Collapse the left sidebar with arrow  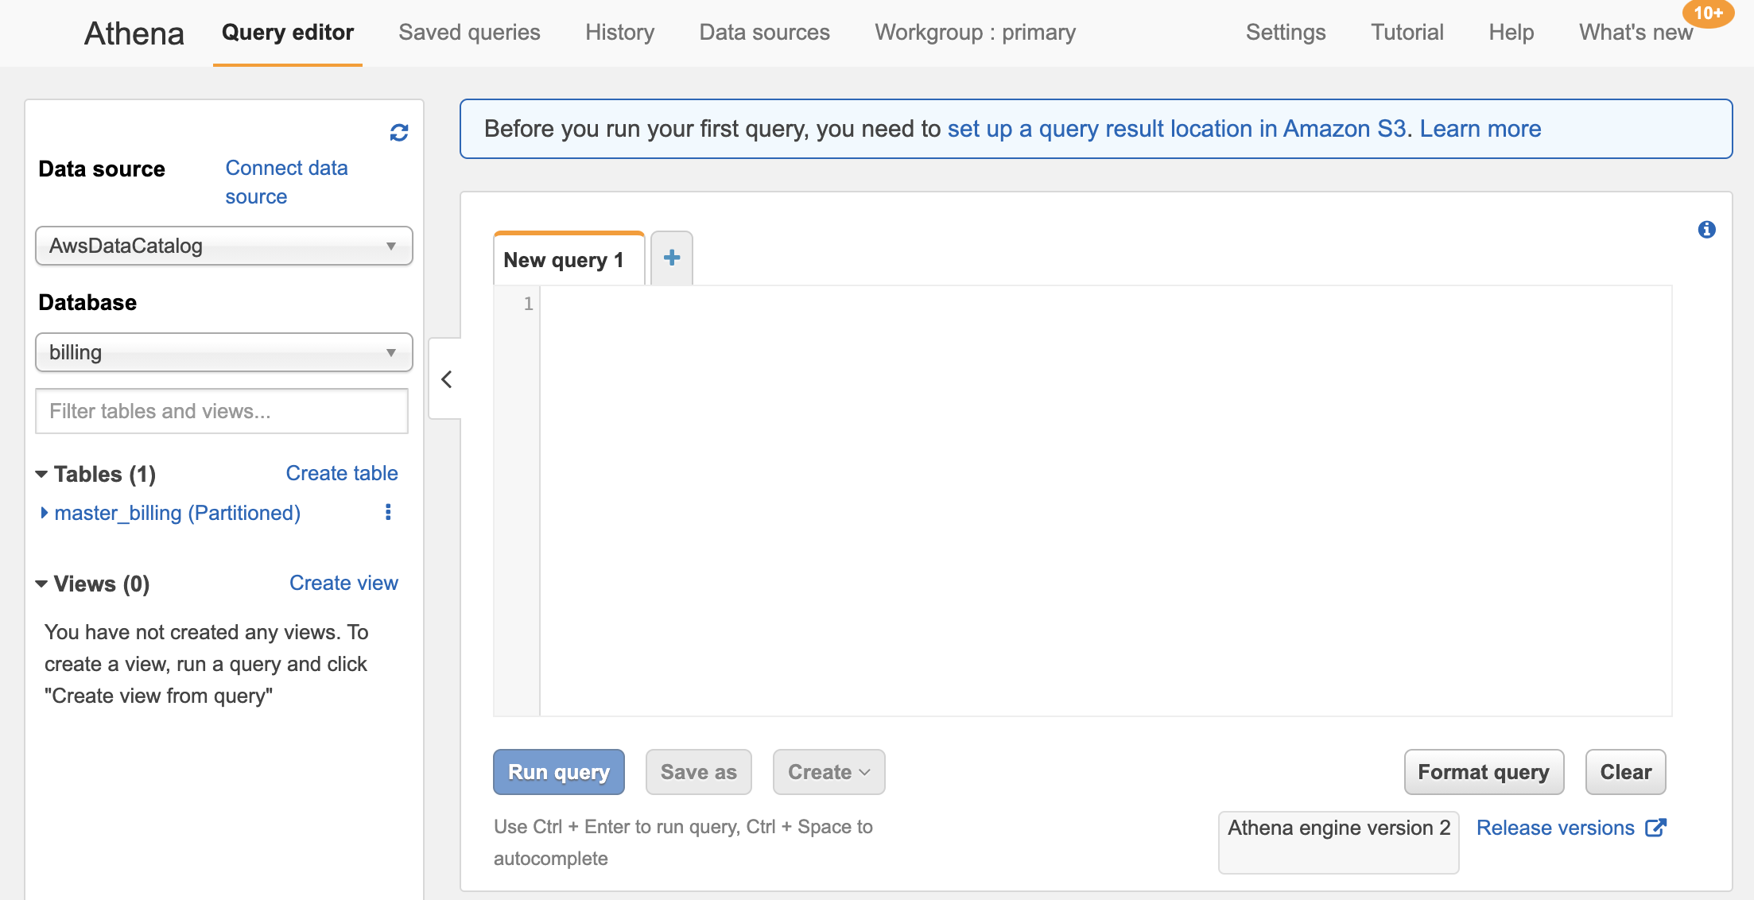tap(447, 379)
